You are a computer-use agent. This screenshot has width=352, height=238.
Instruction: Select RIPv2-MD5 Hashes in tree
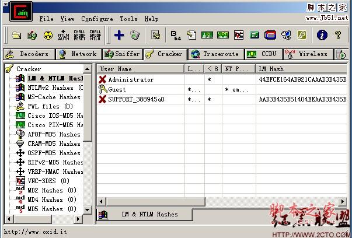(55, 162)
